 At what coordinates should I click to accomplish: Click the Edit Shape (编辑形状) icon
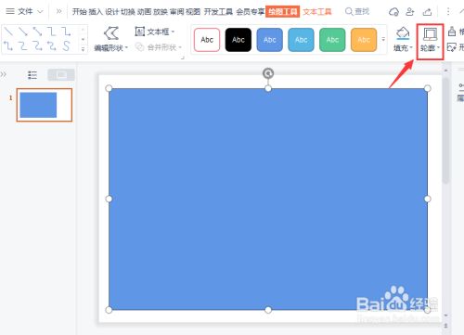pos(110,33)
